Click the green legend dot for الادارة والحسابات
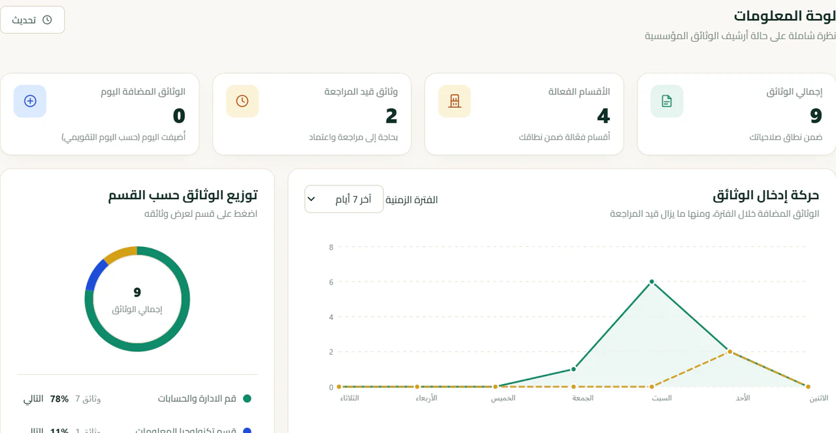 (x=247, y=398)
